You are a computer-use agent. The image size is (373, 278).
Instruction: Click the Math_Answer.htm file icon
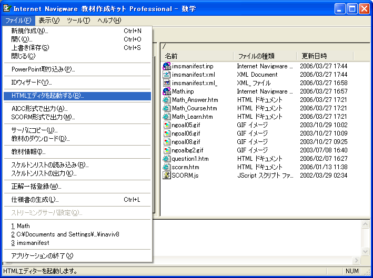pyautogui.click(x=167, y=100)
